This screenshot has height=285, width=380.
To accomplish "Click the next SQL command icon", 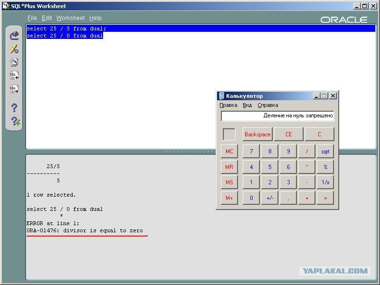I will tap(14, 89).
